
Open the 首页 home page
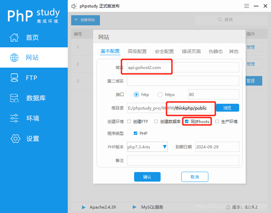pos(34,37)
